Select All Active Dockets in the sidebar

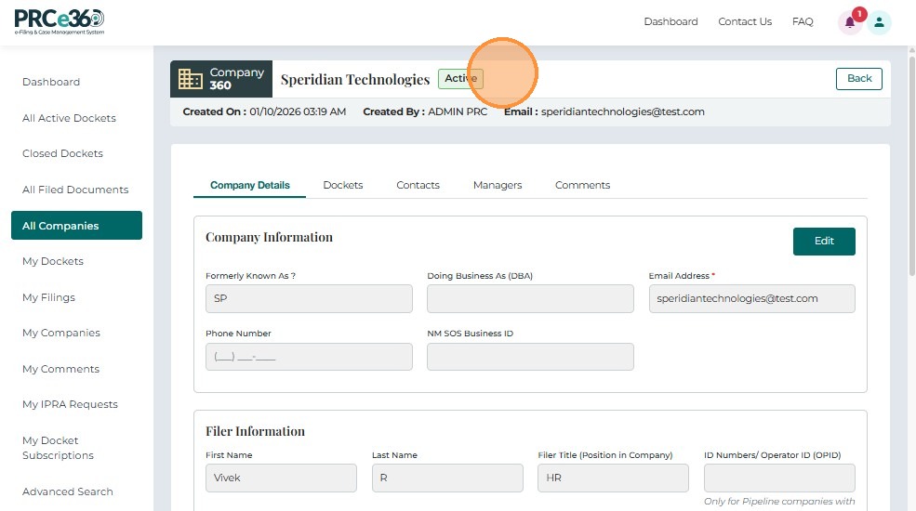tap(69, 118)
